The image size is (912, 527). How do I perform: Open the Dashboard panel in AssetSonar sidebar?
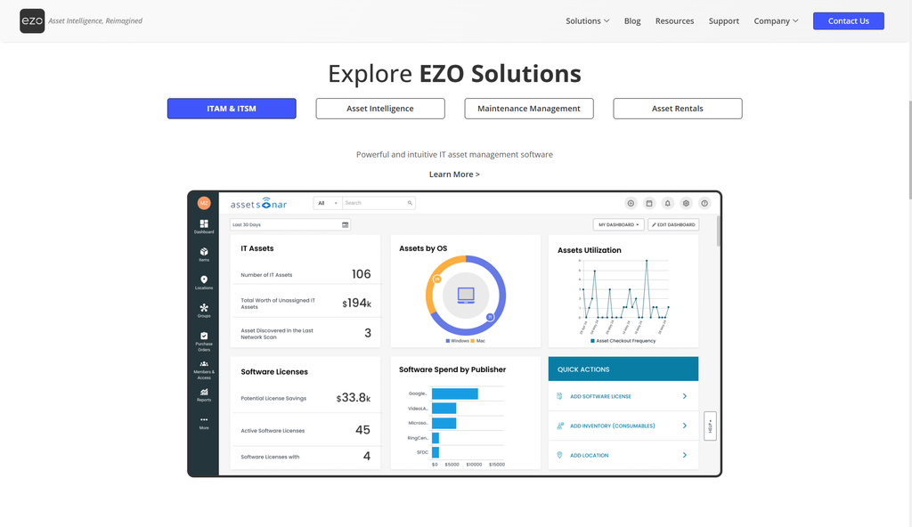204,225
